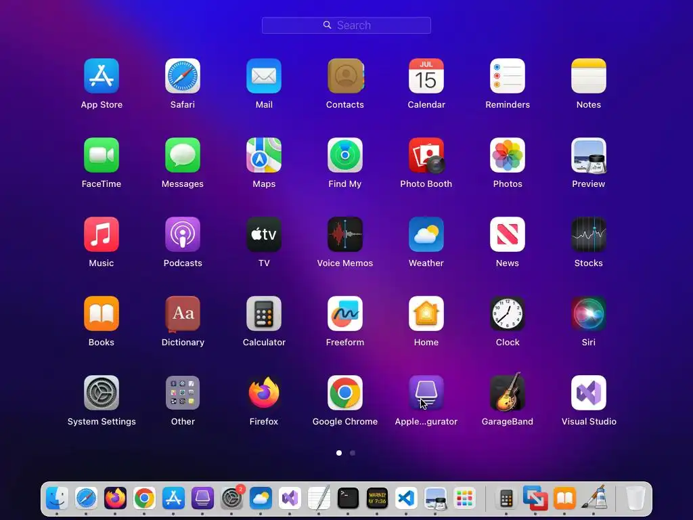Click the App Store icon in the Dock
The image size is (693, 520).
pyautogui.click(x=173, y=498)
